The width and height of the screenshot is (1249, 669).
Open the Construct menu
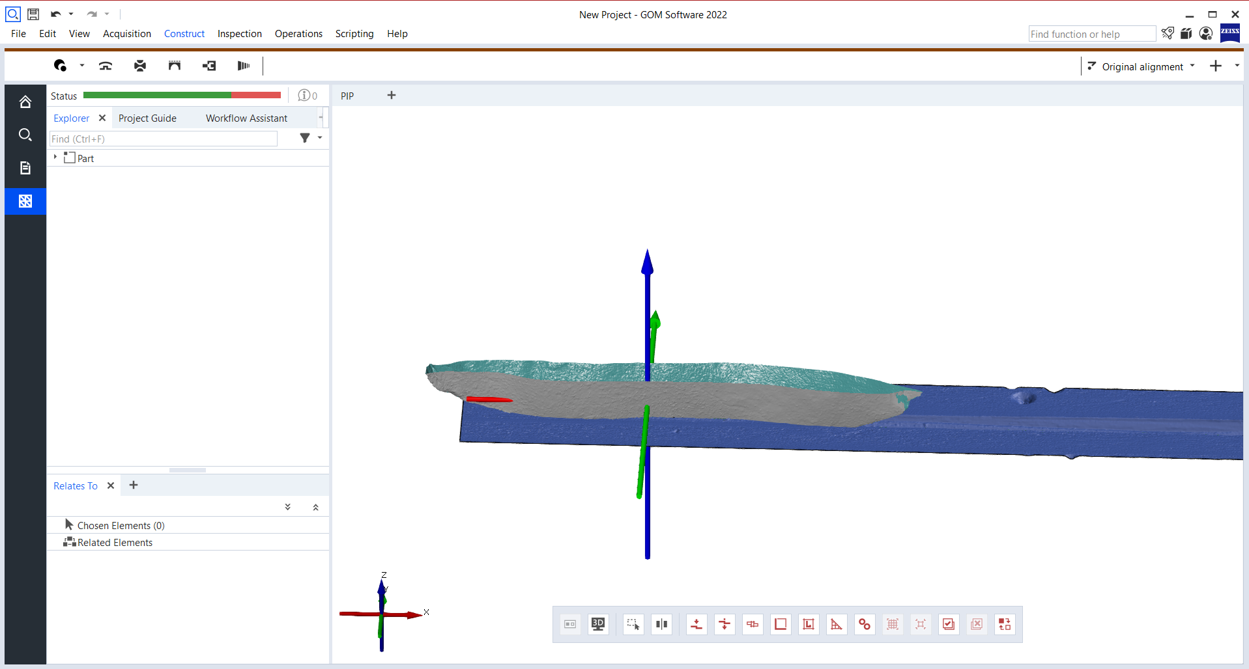tap(184, 34)
